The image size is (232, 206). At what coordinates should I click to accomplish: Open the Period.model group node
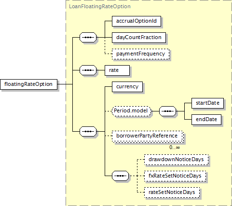tap(132, 111)
